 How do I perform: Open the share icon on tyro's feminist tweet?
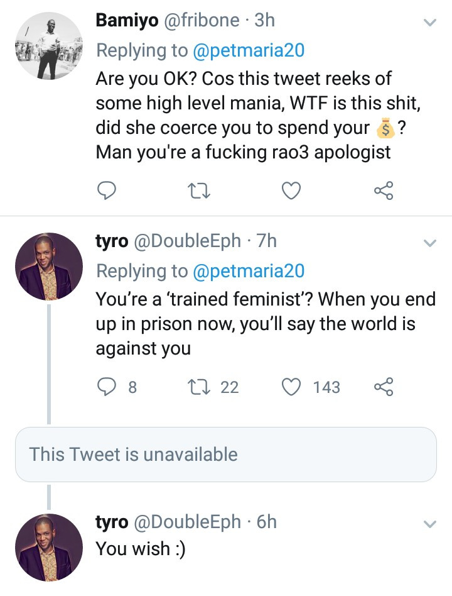pyautogui.click(x=384, y=387)
